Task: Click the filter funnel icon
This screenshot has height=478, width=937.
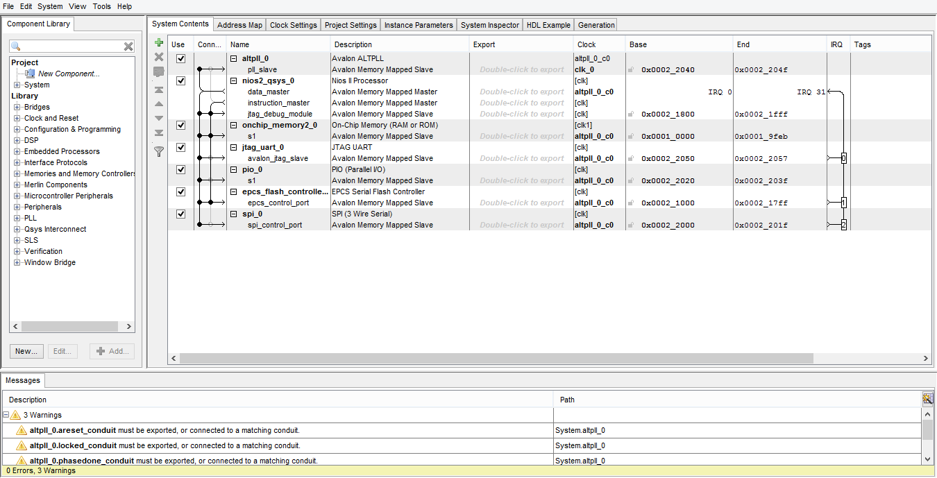Action: (x=159, y=151)
